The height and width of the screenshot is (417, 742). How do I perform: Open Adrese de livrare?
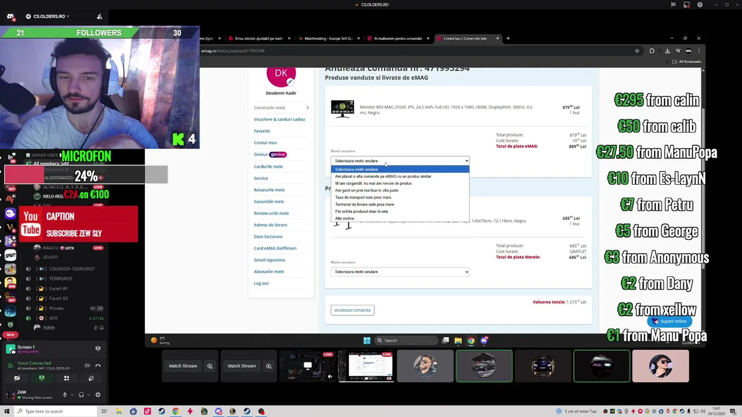(x=270, y=225)
